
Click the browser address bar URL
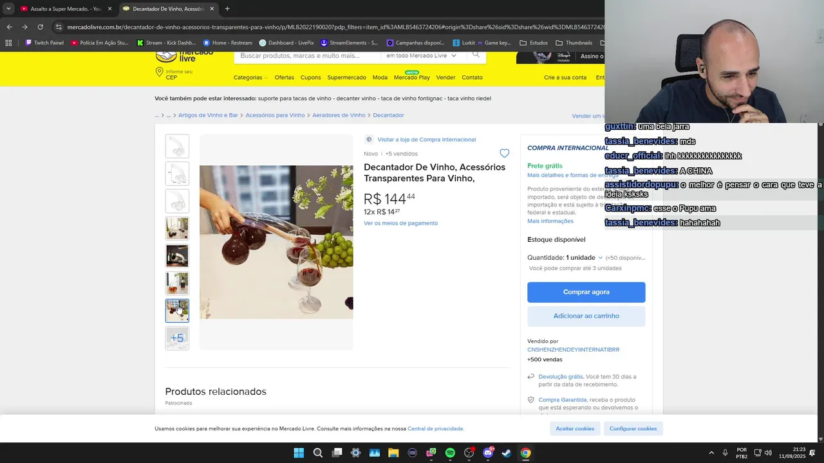(x=335, y=27)
